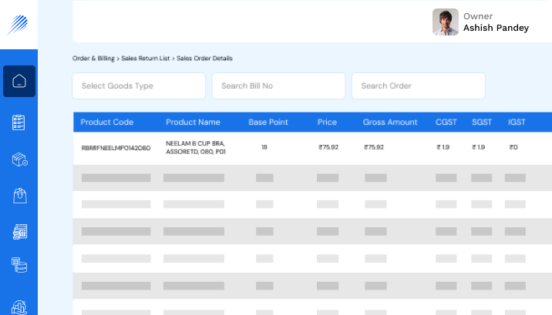Click the IGST value ₹0
552x315 pixels.
point(513,147)
